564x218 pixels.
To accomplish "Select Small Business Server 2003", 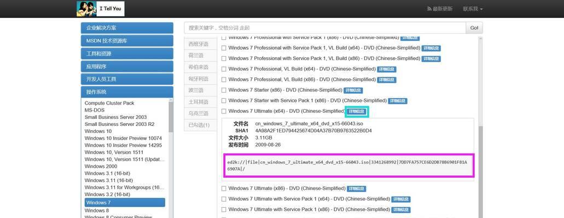I will (x=115, y=117).
